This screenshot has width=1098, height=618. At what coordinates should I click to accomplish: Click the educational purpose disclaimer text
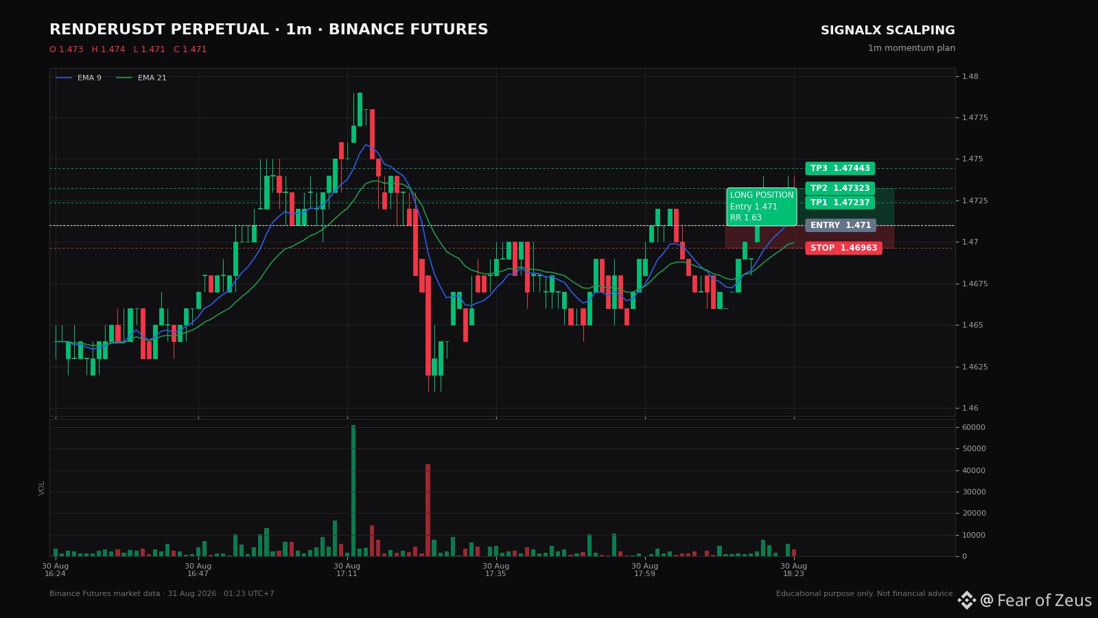pos(865,594)
